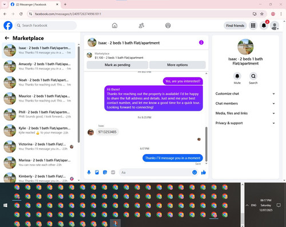
Task: Click the taskbar clock and date
Action: 266,205
